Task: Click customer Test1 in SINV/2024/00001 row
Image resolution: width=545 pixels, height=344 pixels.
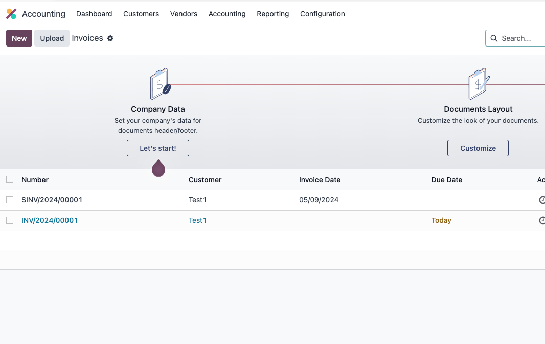Action: 197,200
